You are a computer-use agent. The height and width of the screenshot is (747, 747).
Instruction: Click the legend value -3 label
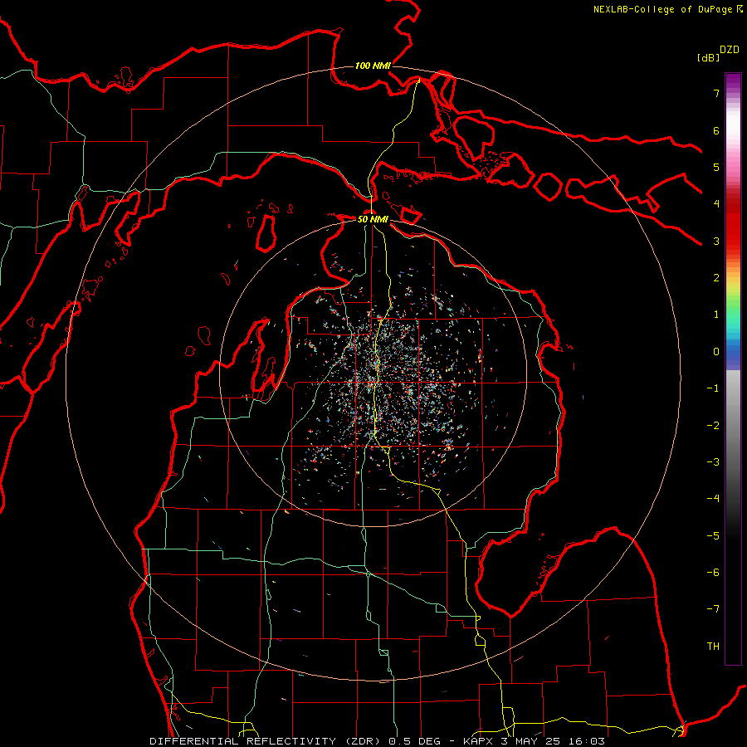[713, 462]
